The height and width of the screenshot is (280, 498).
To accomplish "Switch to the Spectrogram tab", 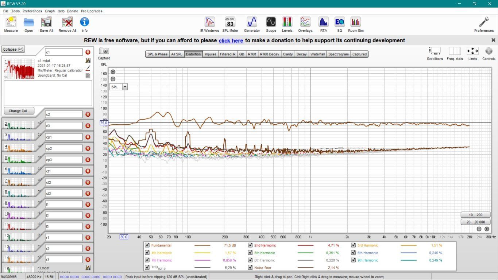I will point(339,54).
